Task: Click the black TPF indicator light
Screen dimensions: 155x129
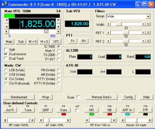Action: [145, 114]
